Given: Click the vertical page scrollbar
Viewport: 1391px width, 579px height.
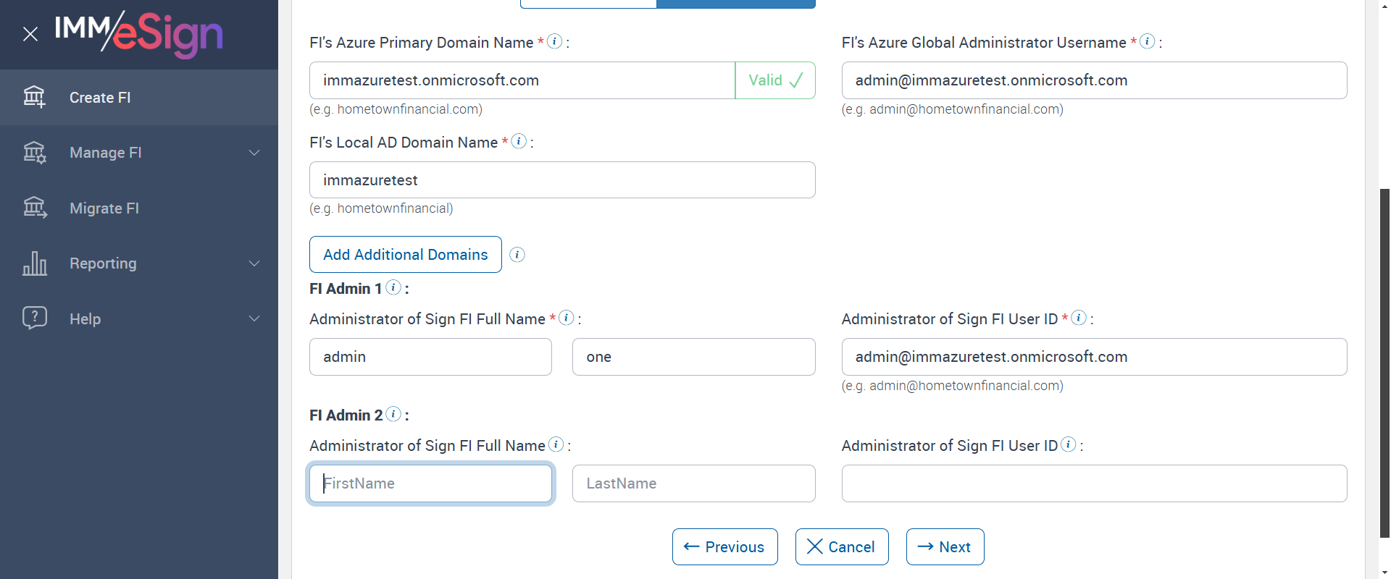Looking at the screenshot, I should tap(1384, 362).
